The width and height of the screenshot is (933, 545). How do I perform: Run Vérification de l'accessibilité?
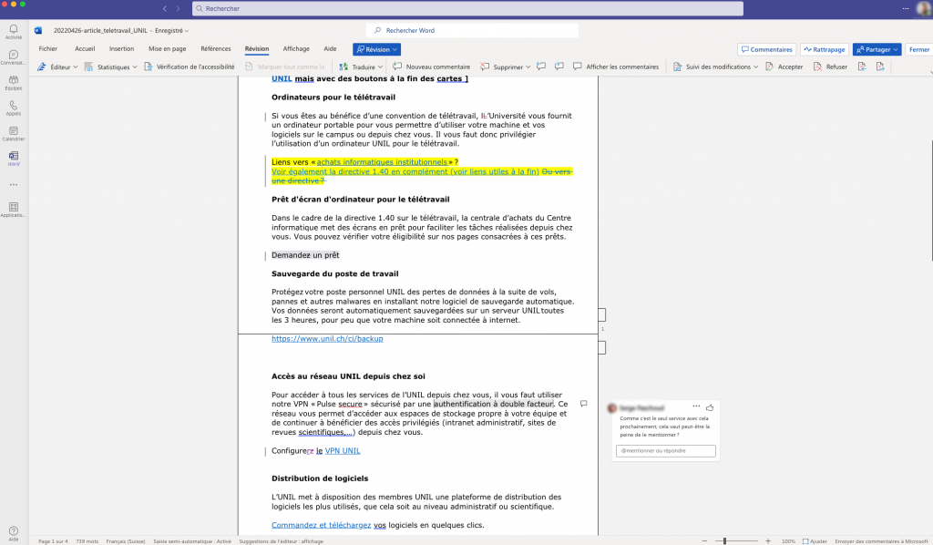(x=190, y=67)
